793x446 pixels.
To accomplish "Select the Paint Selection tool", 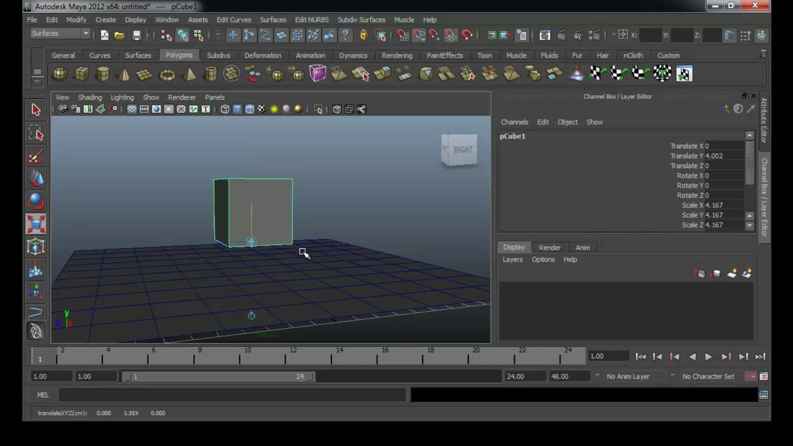I will [35, 157].
